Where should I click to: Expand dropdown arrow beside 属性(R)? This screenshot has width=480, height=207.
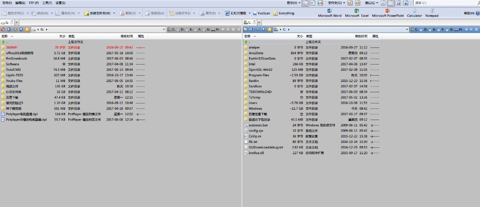219,13
